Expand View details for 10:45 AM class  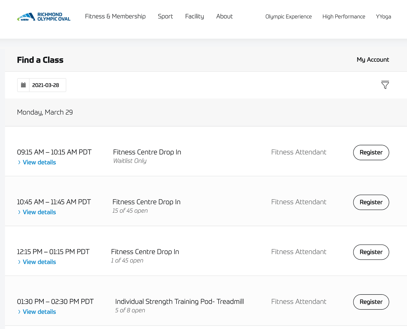[39, 212]
